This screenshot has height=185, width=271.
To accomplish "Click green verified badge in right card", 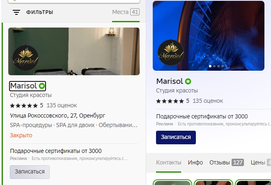I will (188, 81).
